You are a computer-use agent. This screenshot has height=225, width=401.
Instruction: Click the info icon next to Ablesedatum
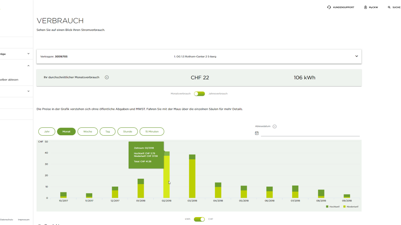(274, 127)
